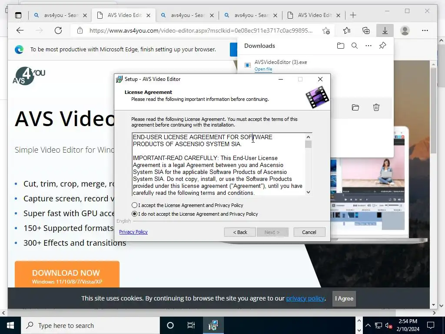Open Cortana circle icon on taskbar
Viewport: 445px width, 334px height.
click(x=170, y=325)
